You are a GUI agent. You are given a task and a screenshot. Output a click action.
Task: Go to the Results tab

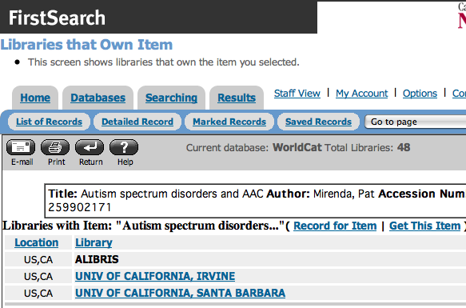pos(237,98)
